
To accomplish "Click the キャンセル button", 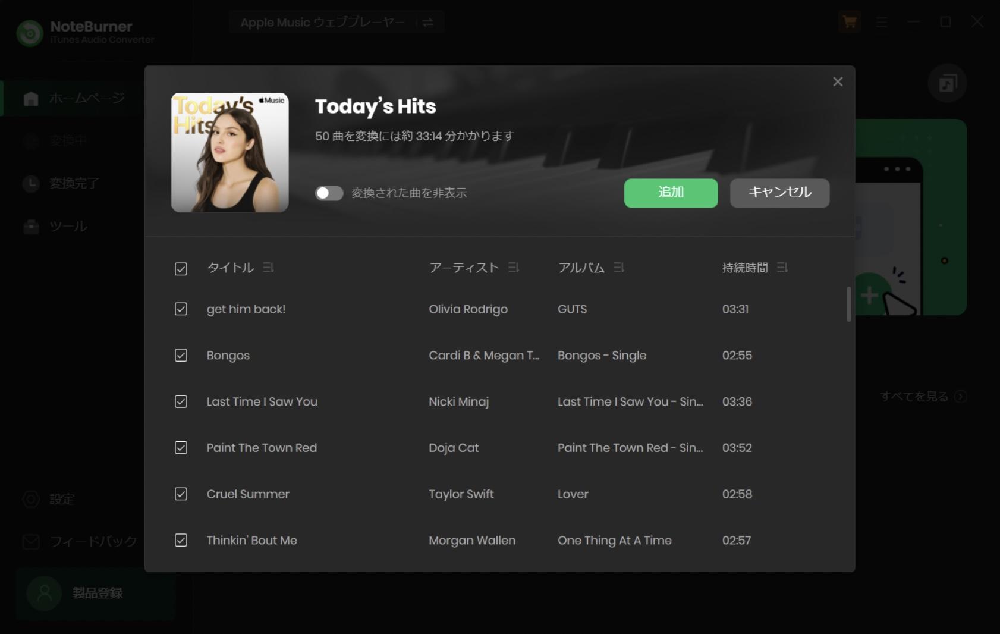I will (x=779, y=193).
